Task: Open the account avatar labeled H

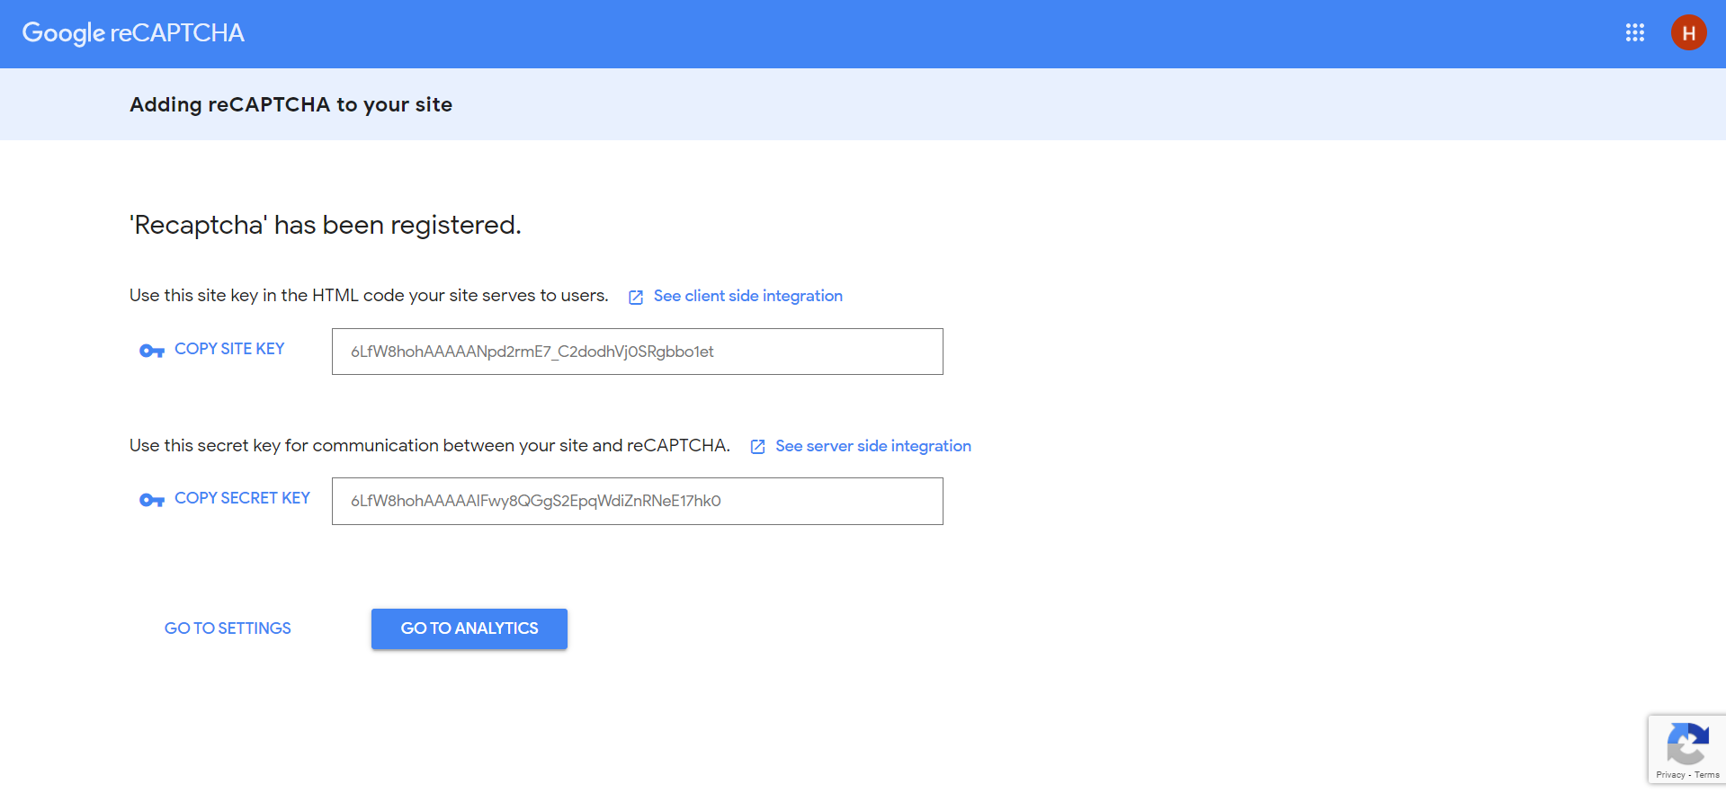Action: point(1688,33)
